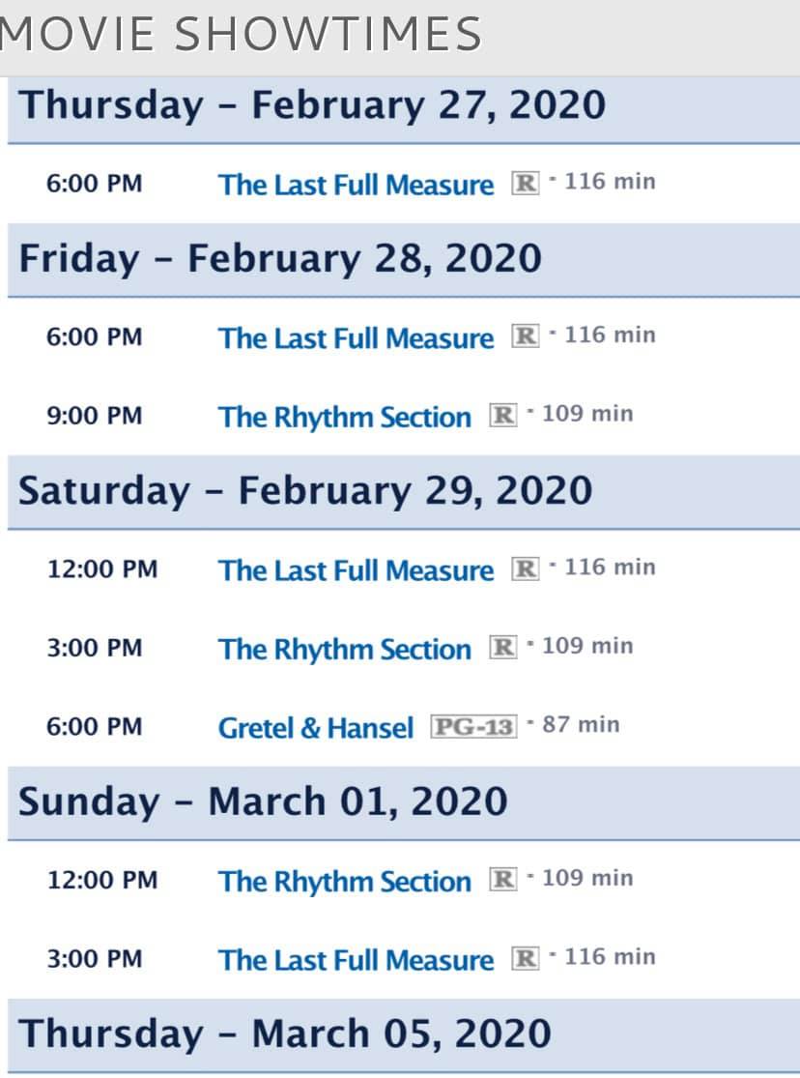The image size is (800, 1078).
Task: Open Sunday's 3:00 PM The Last Full Measure
Action: pos(356,960)
